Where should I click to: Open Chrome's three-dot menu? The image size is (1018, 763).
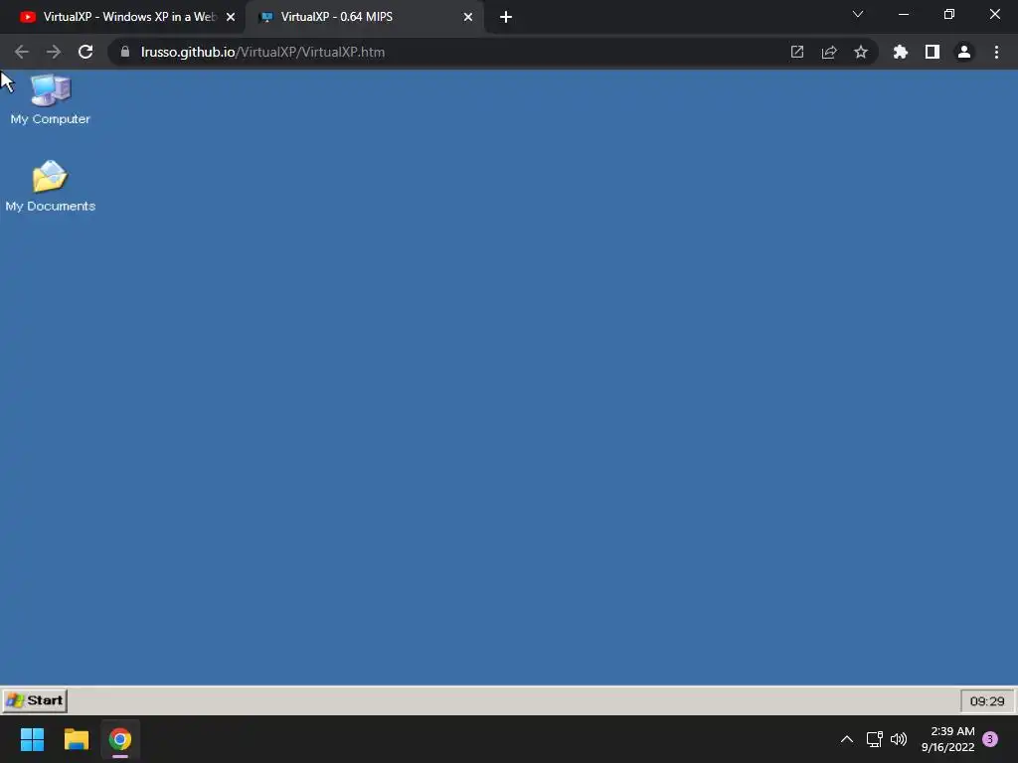point(996,52)
